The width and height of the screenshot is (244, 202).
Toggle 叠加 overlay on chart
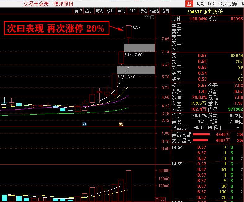coord(89,11)
